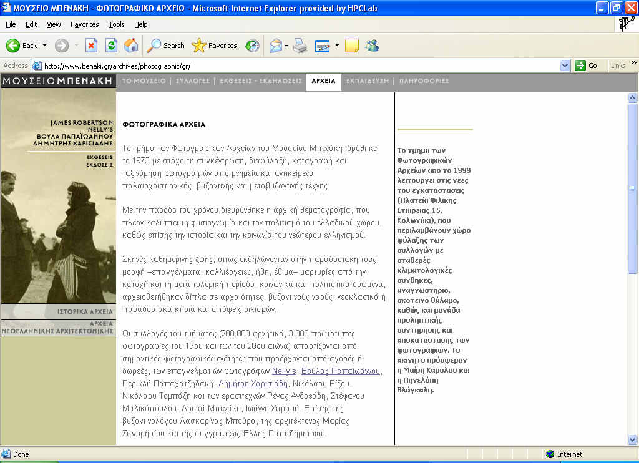
Task: Click the Done status bar text
Action: coord(21,454)
